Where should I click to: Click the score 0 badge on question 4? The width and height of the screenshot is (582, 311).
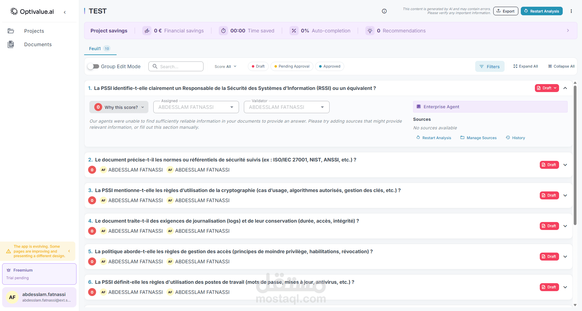[x=92, y=231]
